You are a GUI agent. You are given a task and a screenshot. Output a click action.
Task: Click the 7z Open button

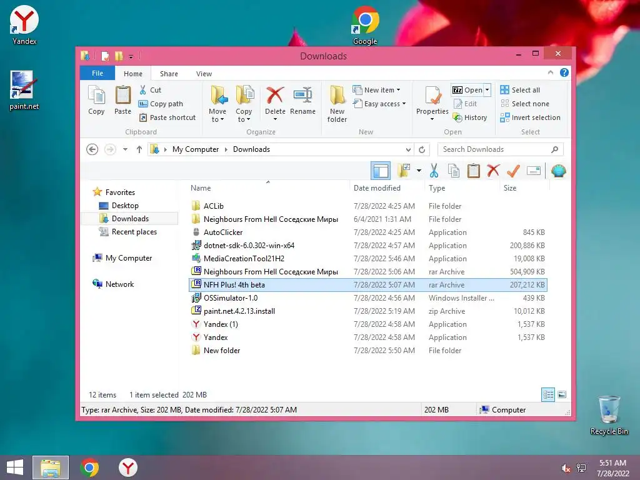(x=467, y=90)
